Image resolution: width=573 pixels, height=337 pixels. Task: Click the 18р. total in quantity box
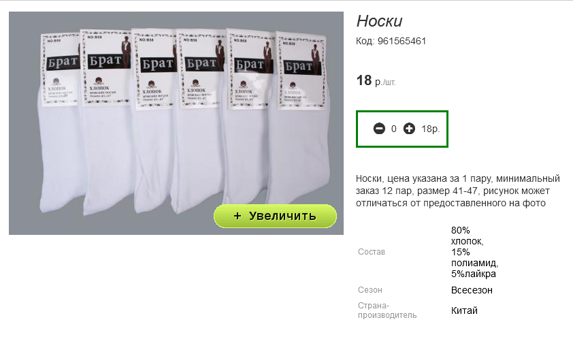coord(431,129)
